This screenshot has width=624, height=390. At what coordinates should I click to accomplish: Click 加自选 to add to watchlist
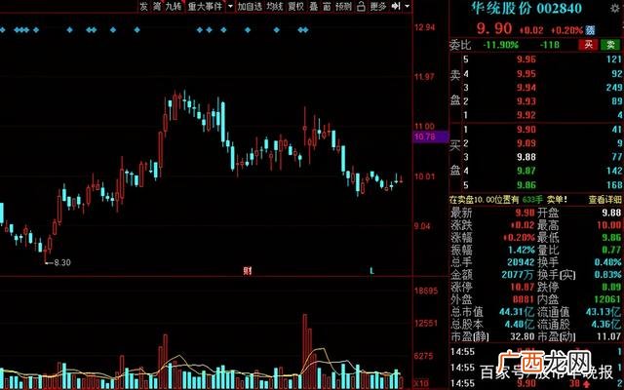click(x=250, y=7)
